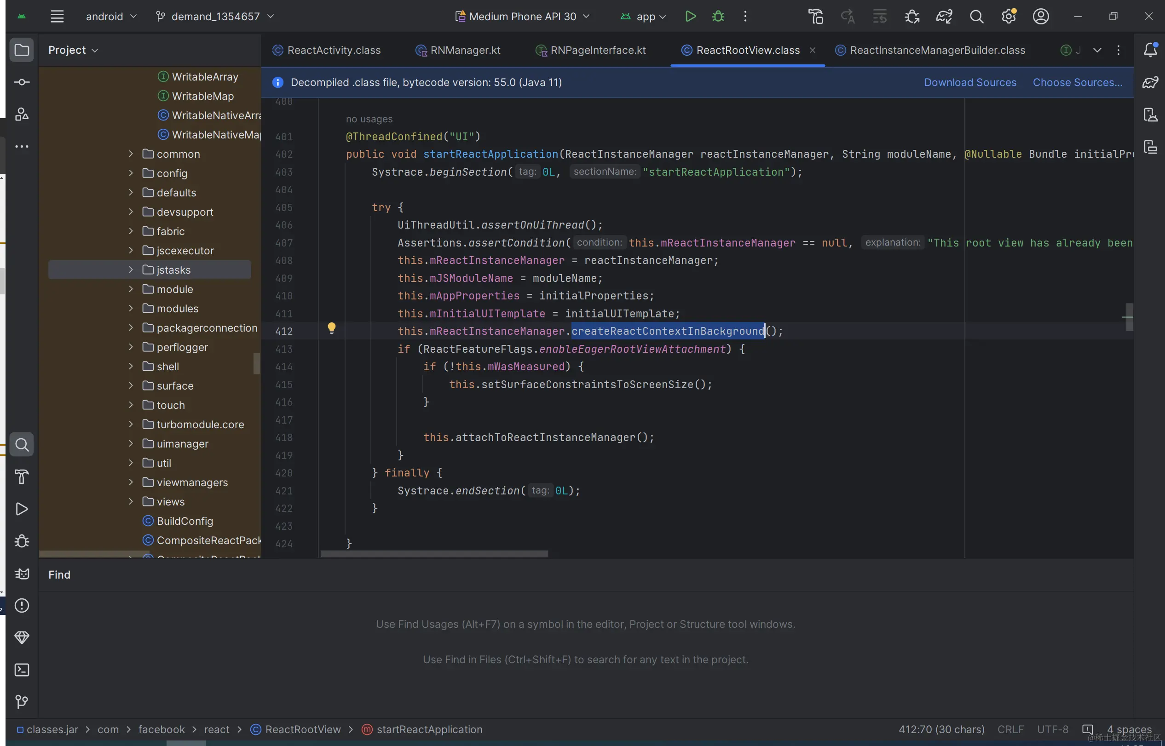This screenshot has width=1165, height=746.
Task: Open the Build hammer tool window
Action: (22, 476)
